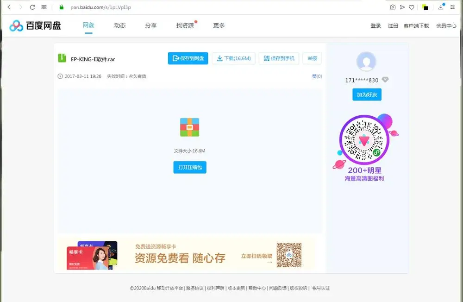Click the 举报 button
This screenshot has width=463, height=302.
click(x=312, y=58)
